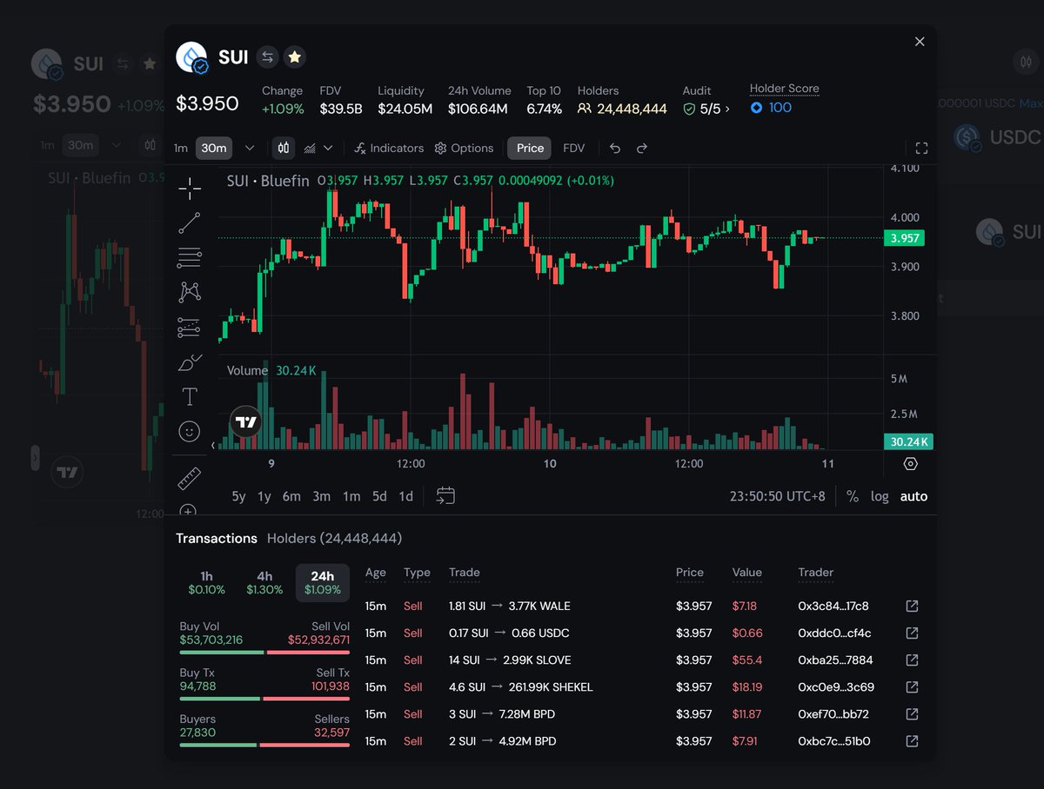Open the Fibonacci retracement tool
This screenshot has height=789, width=1044.
pos(189,257)
